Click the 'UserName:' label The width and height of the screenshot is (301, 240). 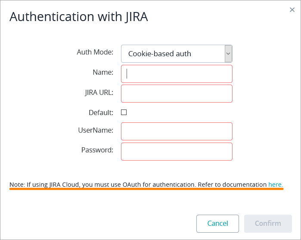[96, 130]
